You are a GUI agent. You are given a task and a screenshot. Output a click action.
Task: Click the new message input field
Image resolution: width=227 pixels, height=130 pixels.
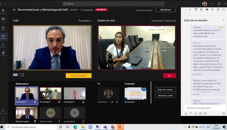click(205, 108)
